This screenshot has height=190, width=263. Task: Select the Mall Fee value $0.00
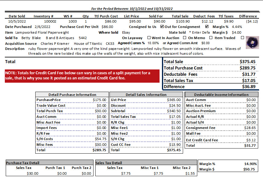[x=251, y=134]
